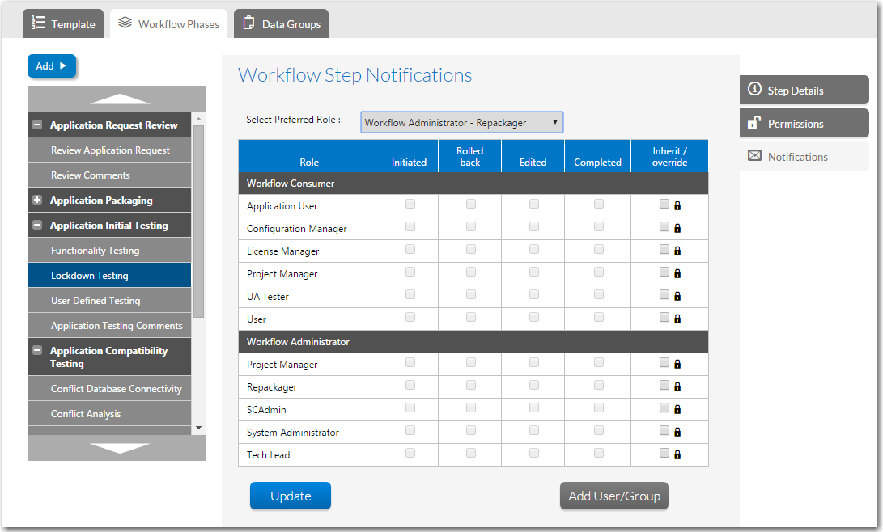Click the clipboard icon on Data Groups tab

click(249, 23)
